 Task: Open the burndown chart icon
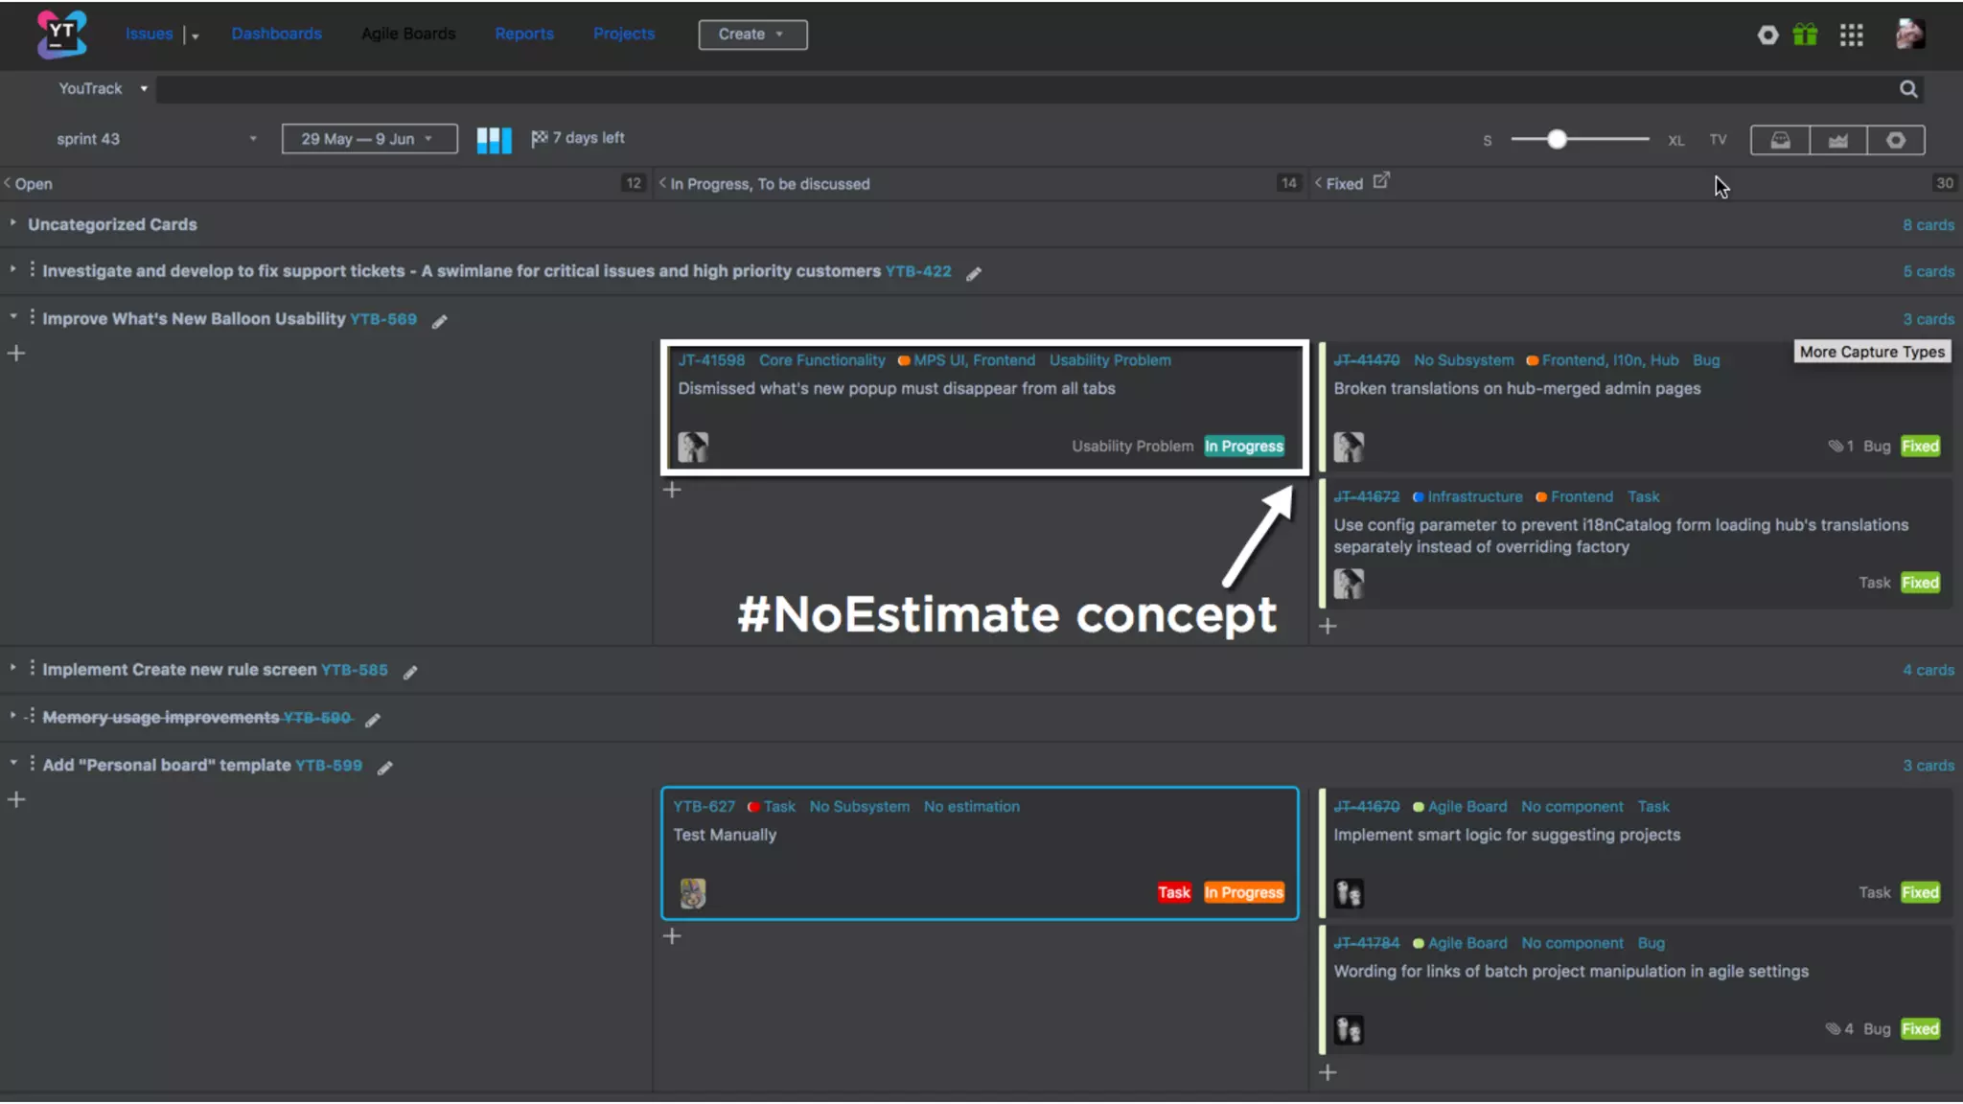click(1837, 140)
